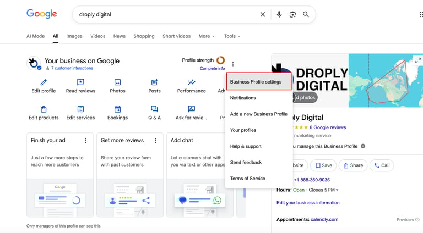
Task: Click the Call button
Action: [382, 165]
